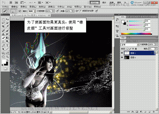Open CS Live services button

pyautogui.click(x=136, y=3)
